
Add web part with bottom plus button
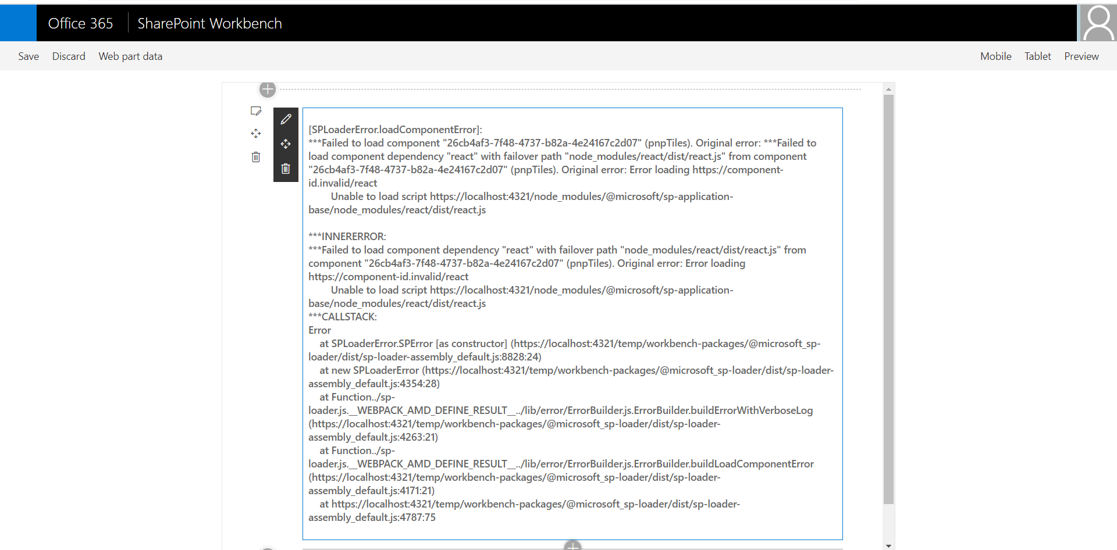tap(573, 545)
